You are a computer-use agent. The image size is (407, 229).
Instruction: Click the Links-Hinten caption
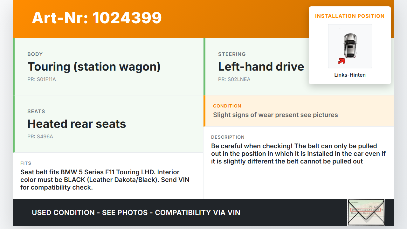(x=350, y=75)
